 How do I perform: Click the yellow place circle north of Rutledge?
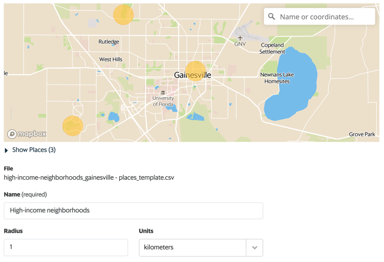[123, 15]
